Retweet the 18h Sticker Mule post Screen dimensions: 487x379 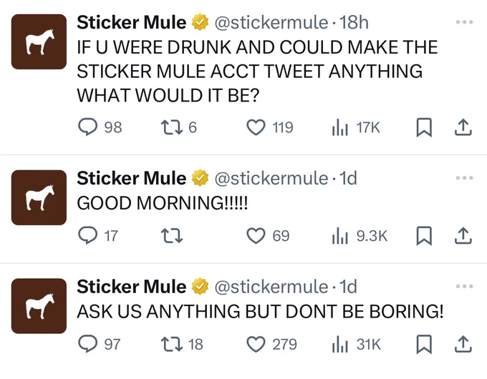click(172, 127)
